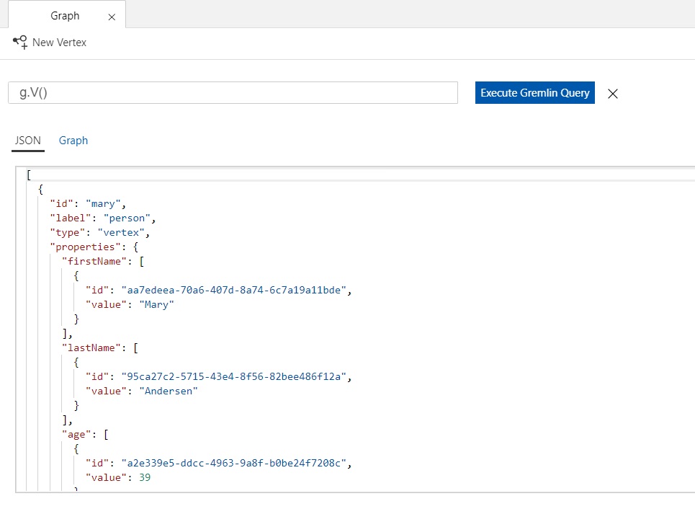The width and height of the screenshot is (695, 509).
Task: Click into the g.V() query input field
Action: [x=233, y=93]
